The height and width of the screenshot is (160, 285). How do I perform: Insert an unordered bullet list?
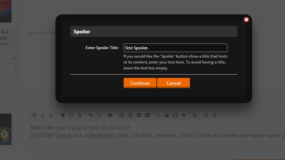click(x=121, y=115)
